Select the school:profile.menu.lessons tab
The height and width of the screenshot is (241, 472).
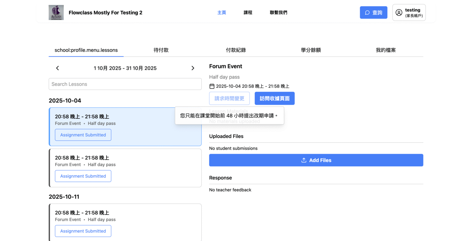pos(86,50)
